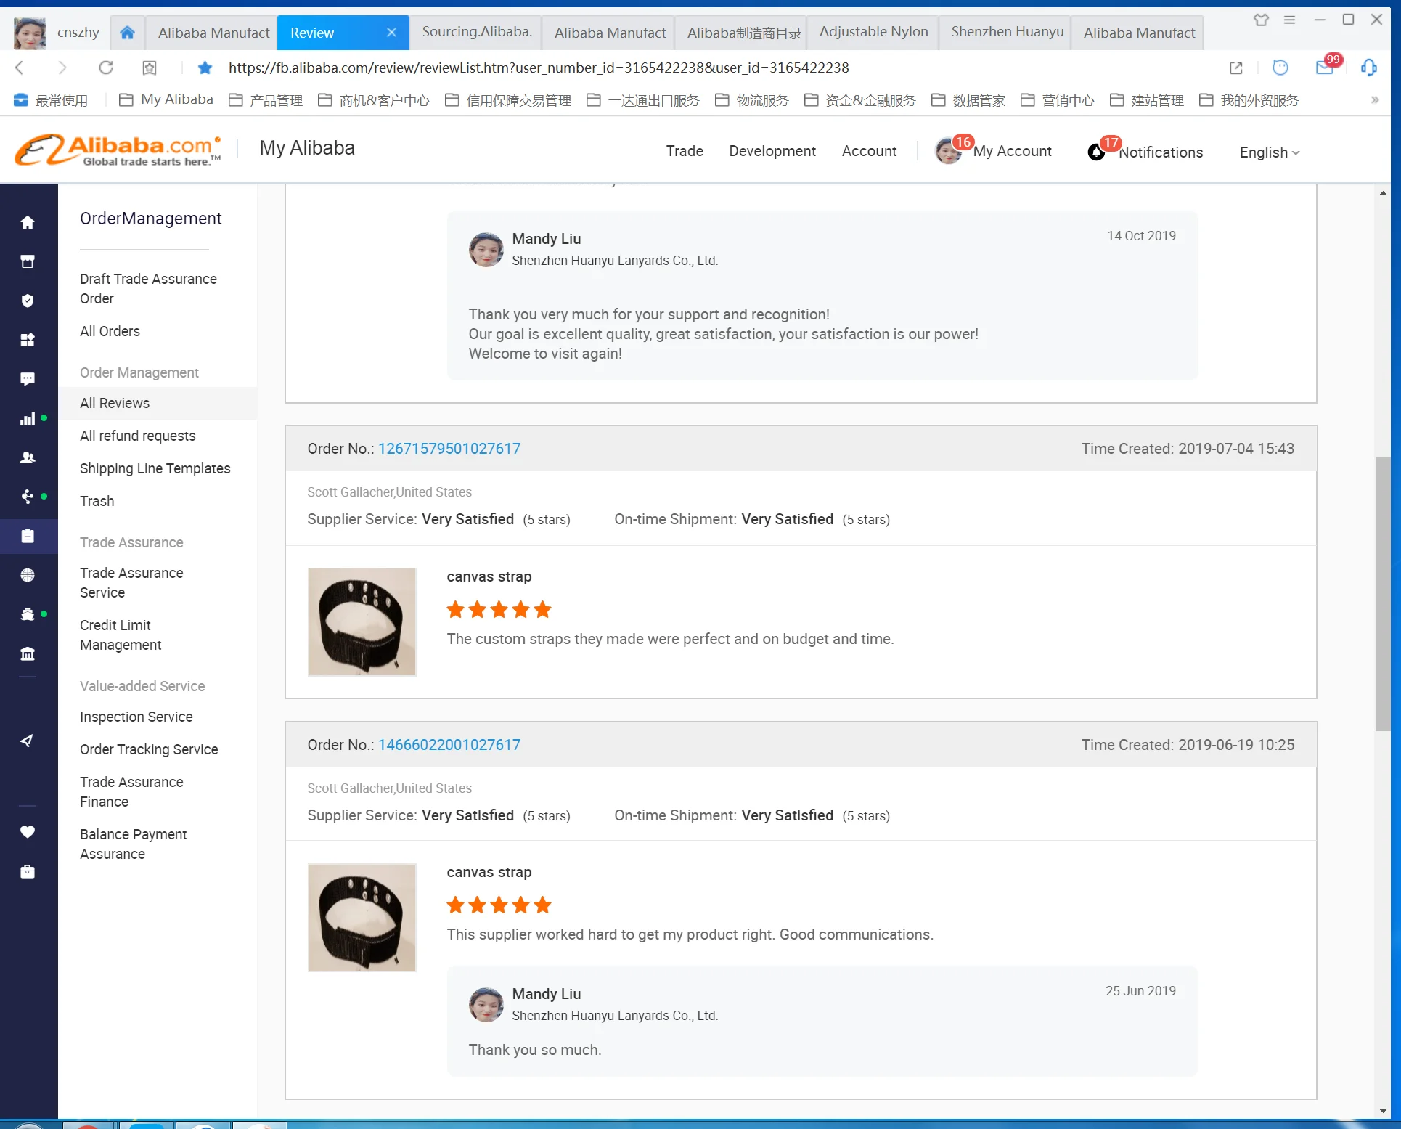Image resolution: width=1401 pixels, height=1129 pixels.
Task: Open order number 12671579501027617 link
Action: pos(449,449)
